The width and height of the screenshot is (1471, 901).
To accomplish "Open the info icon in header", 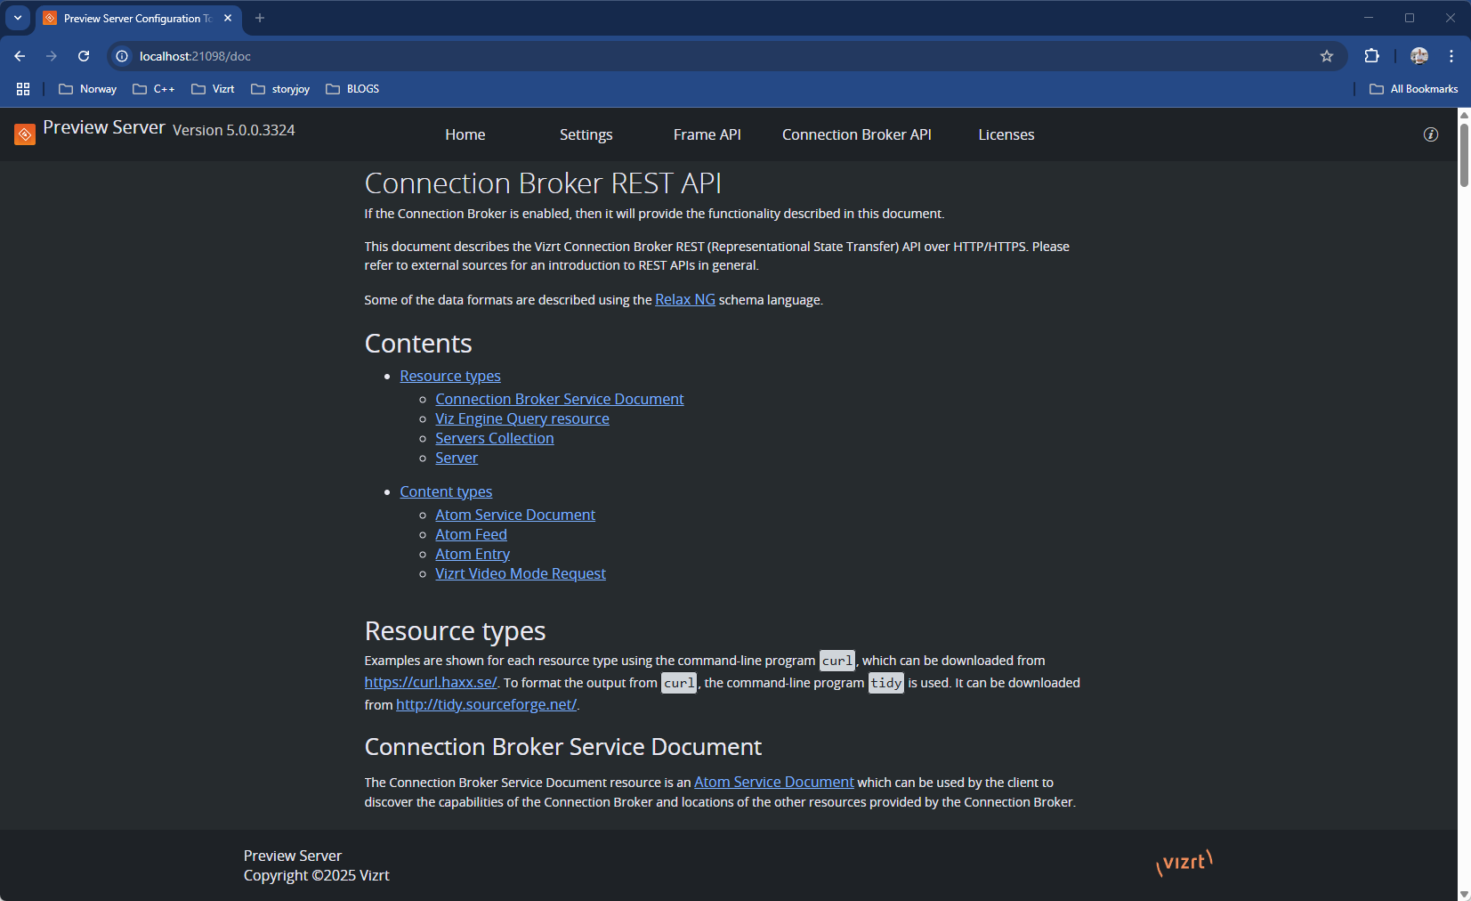I will (1431, 134).
